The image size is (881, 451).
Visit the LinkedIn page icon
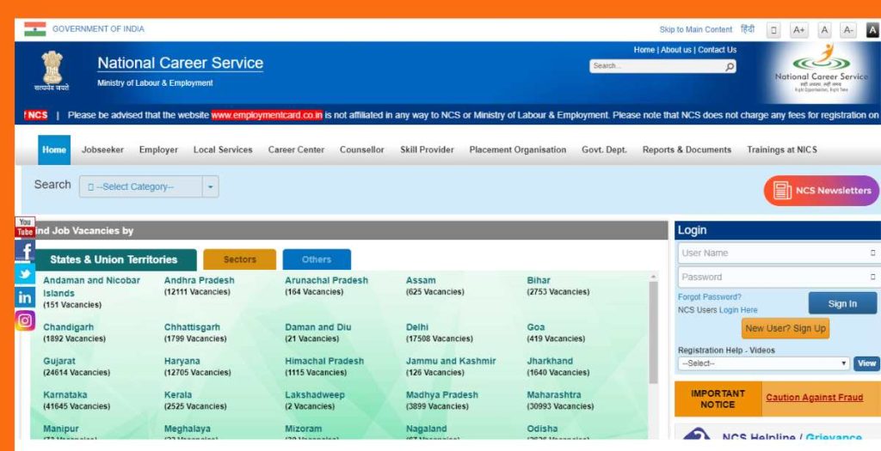(x=25, y=297)
